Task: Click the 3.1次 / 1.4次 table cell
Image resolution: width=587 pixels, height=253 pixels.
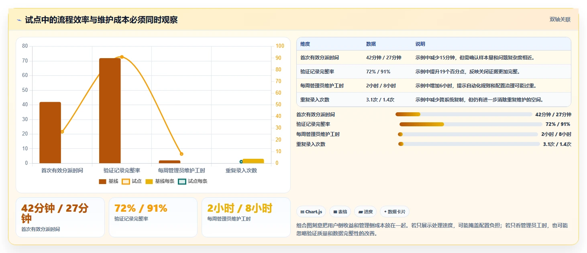Action: click(x=380, y=100)
